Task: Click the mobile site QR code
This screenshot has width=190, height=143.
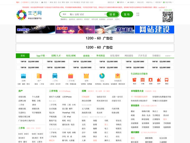Action: (168, 17)
